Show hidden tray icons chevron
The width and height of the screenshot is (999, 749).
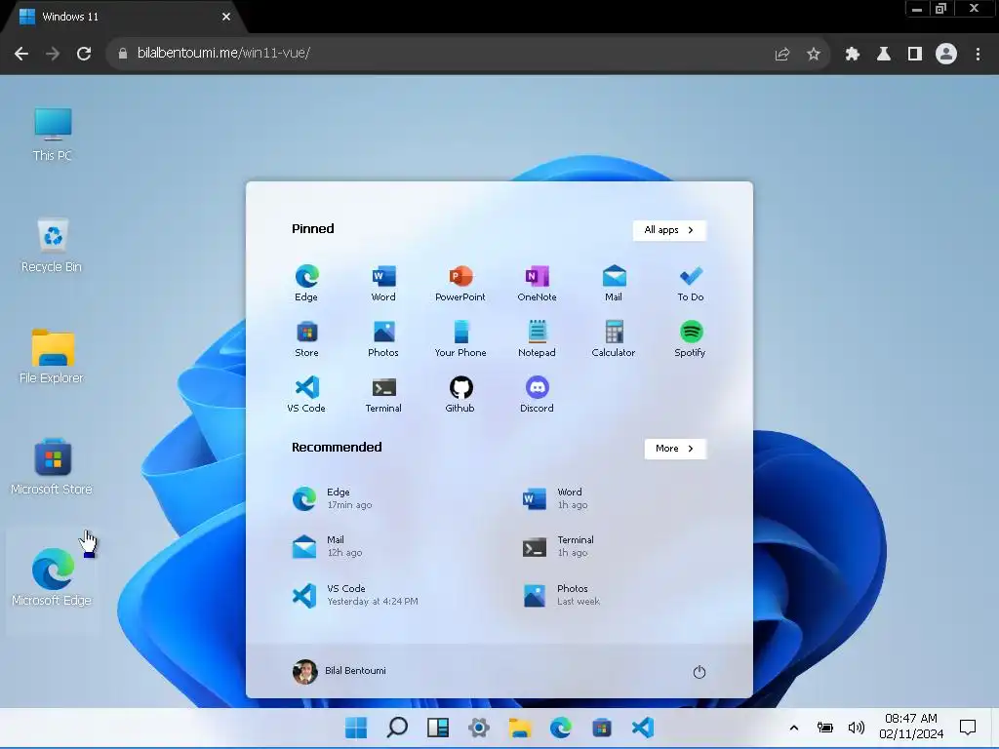[x=794, y=728]
